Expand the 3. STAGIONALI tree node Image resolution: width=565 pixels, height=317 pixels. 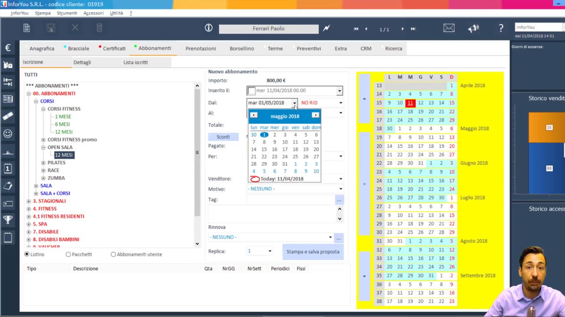tap(29, 201)
